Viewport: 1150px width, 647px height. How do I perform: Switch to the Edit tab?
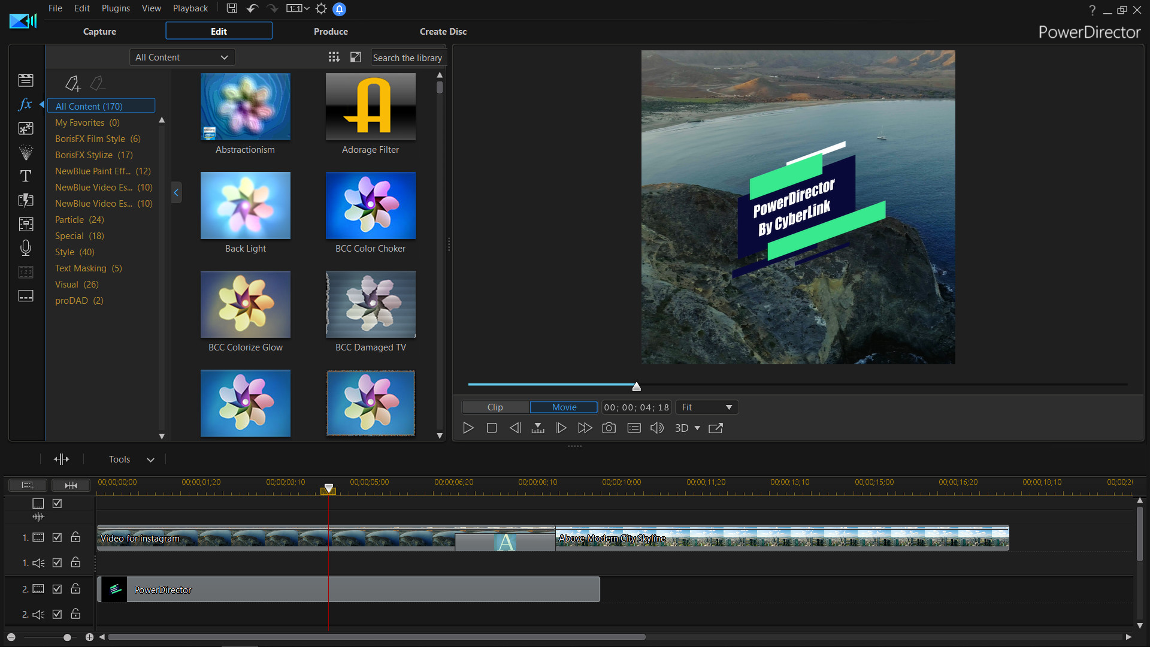click(x=219, y=31)
